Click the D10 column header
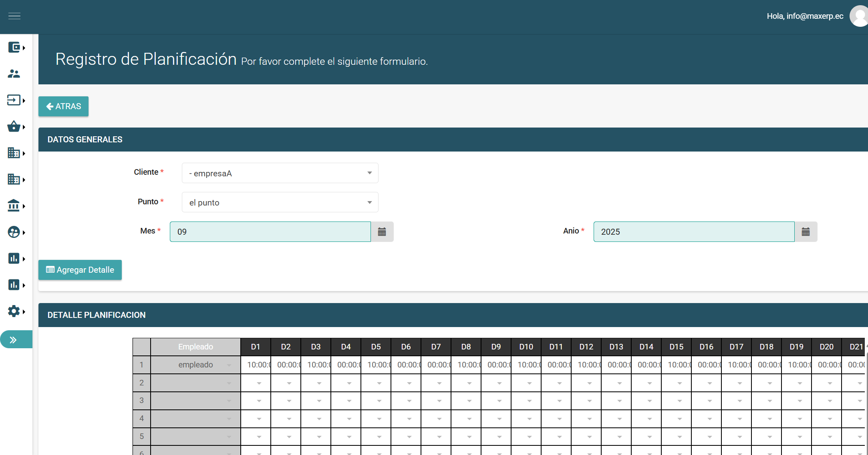 click(526, 347)
